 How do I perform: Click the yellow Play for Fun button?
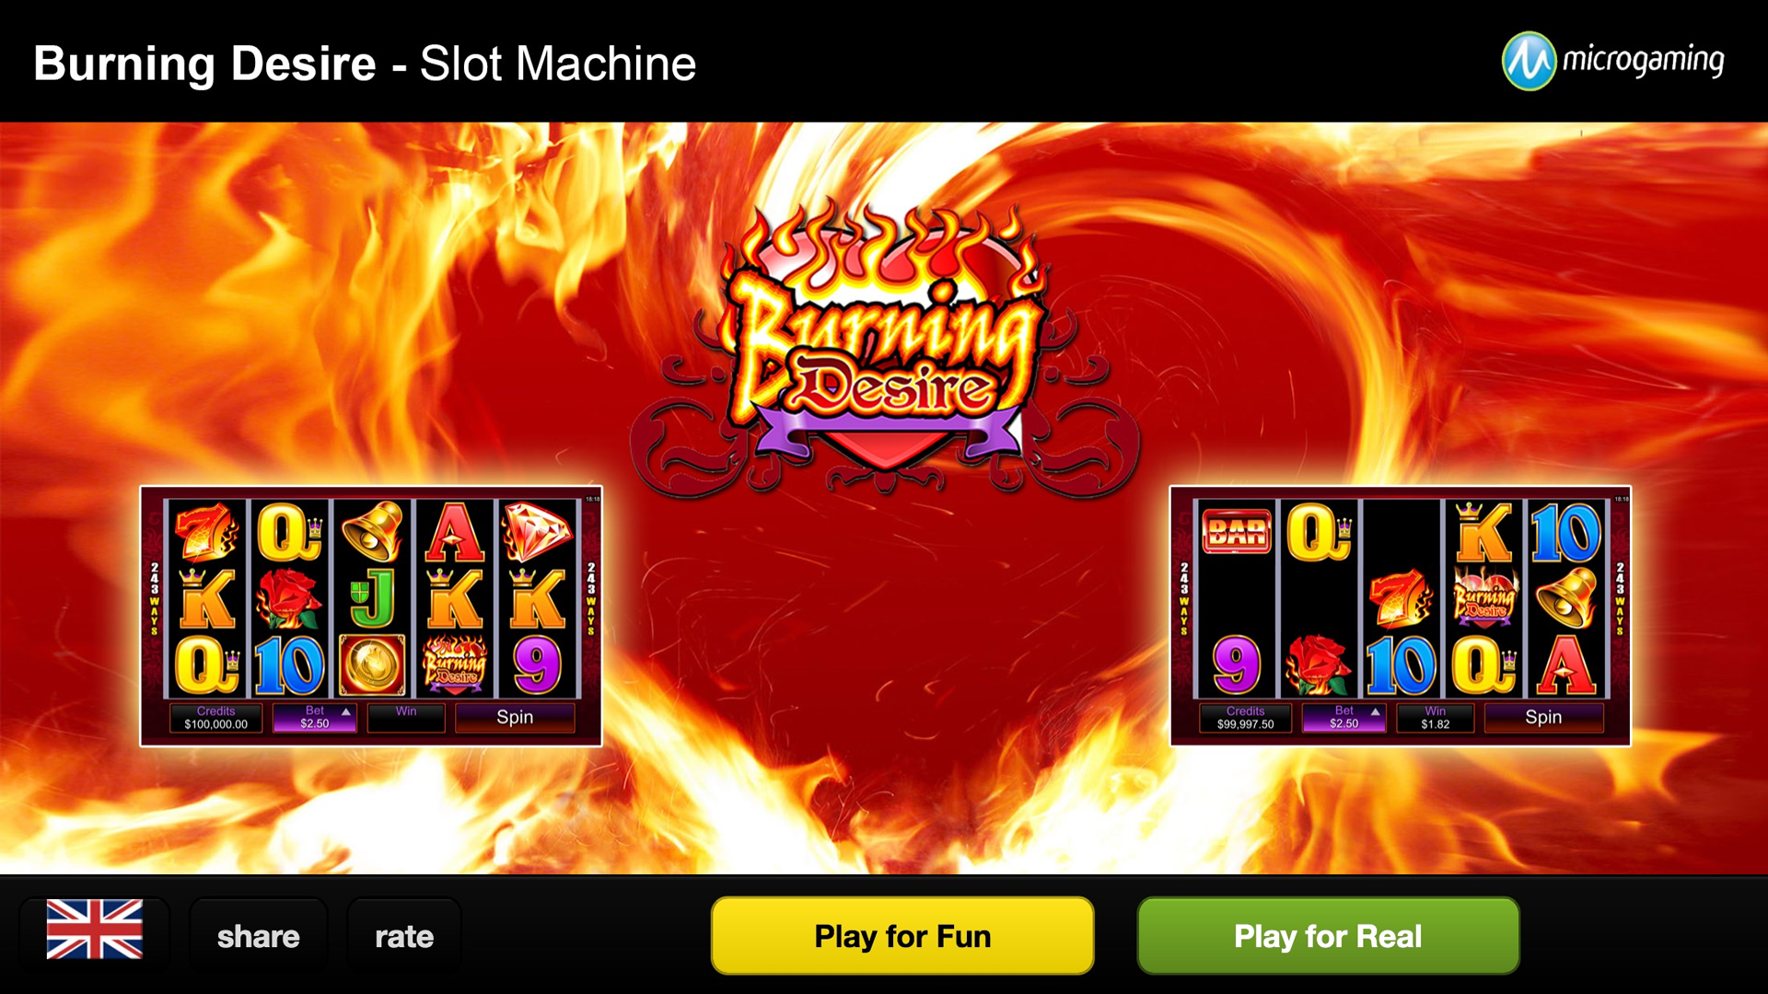click(x=902, y=936)
